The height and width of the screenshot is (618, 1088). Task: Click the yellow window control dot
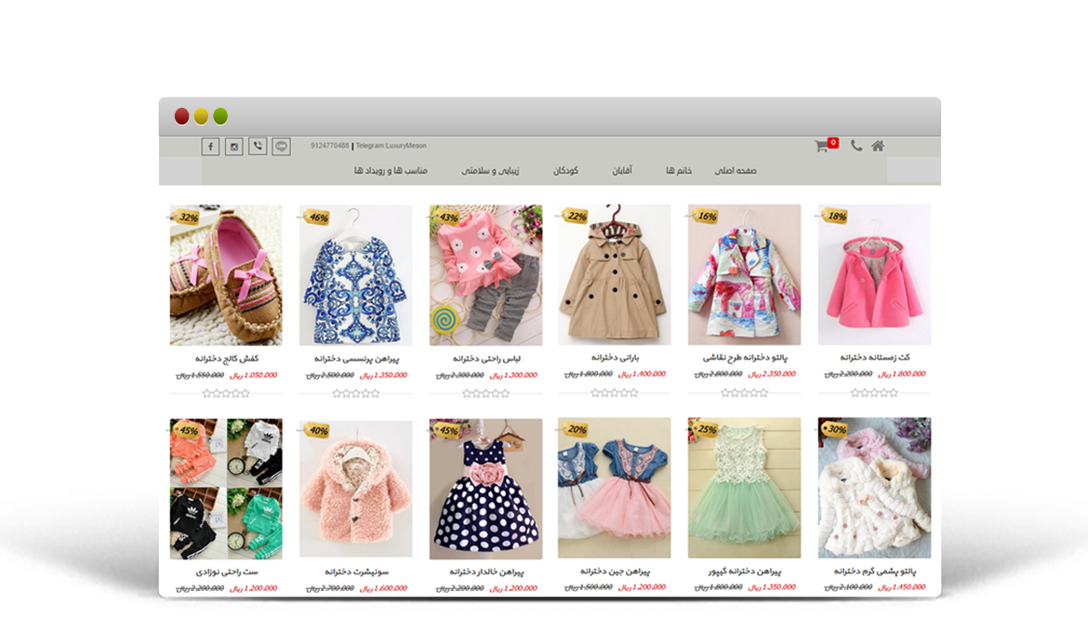pyautogui.click(x=201, y=116)
